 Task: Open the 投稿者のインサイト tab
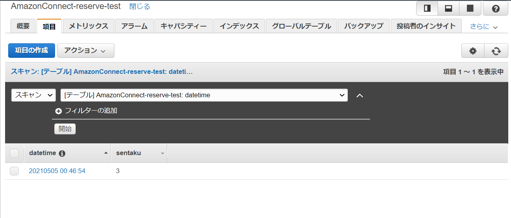point(426,26)
